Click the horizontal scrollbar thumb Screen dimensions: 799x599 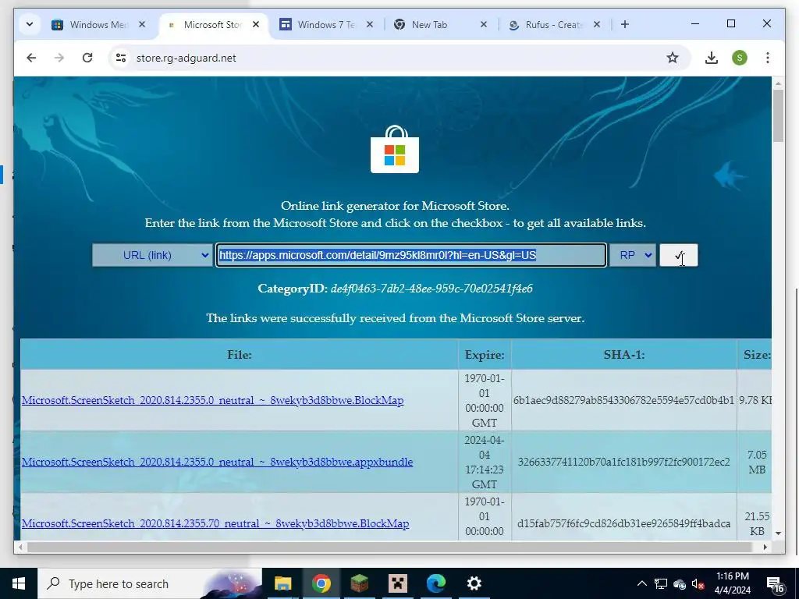390,547
